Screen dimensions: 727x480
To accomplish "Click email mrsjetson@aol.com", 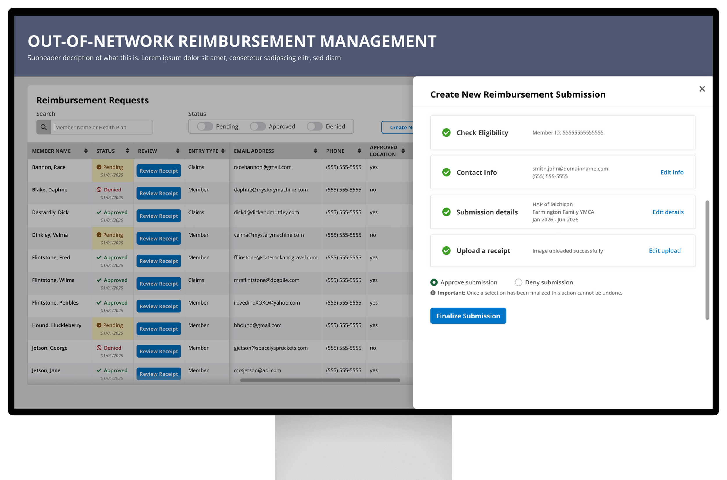I will pyautogui.click(x=257, y=370).
